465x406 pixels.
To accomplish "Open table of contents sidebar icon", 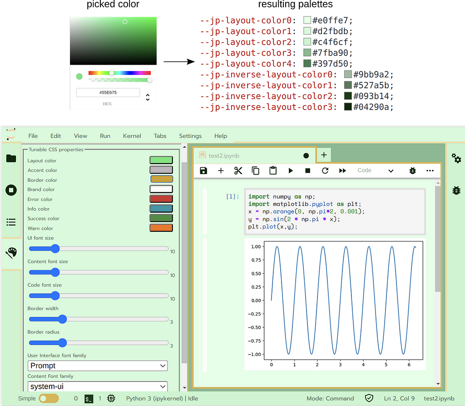I will 11,222.
